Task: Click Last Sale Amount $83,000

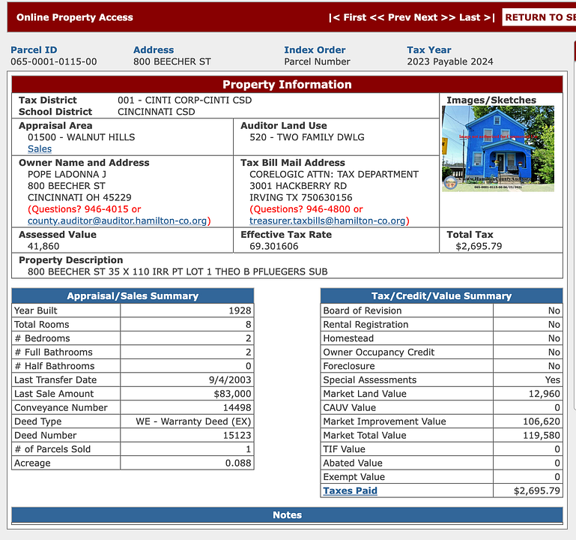Action: click(x=232, y=394)
